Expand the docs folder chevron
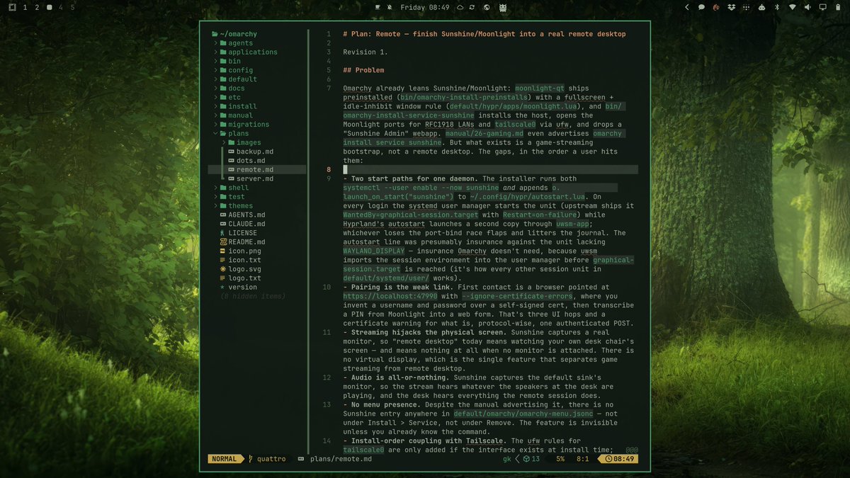850x478 pixels. [x=215, y=89]
